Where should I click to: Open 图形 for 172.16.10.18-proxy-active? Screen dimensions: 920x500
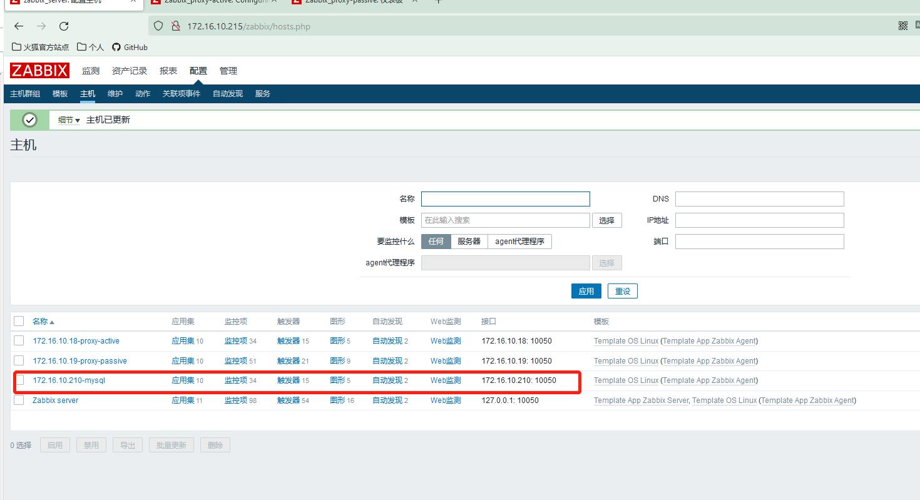337,341
